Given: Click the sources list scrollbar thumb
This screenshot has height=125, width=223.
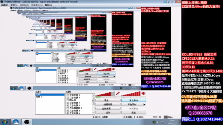Looking at the screenshot, I should click(x=93, y=101).
